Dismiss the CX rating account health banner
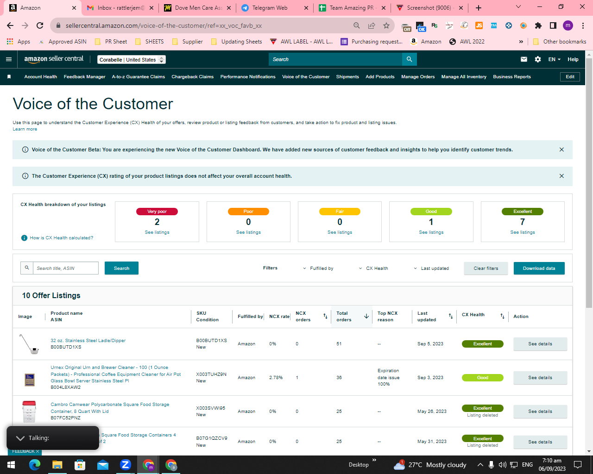This screenshot has height=474, width=593. (561, 176)
